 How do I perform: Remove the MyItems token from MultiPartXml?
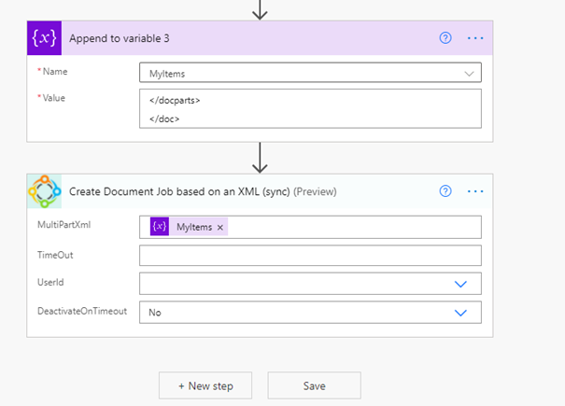click(x=220, y=227)
